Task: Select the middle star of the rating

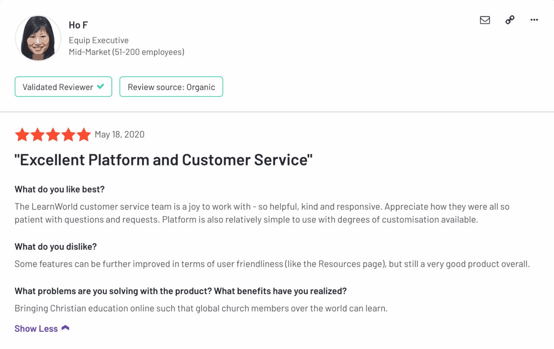Action: coord(53,134)
